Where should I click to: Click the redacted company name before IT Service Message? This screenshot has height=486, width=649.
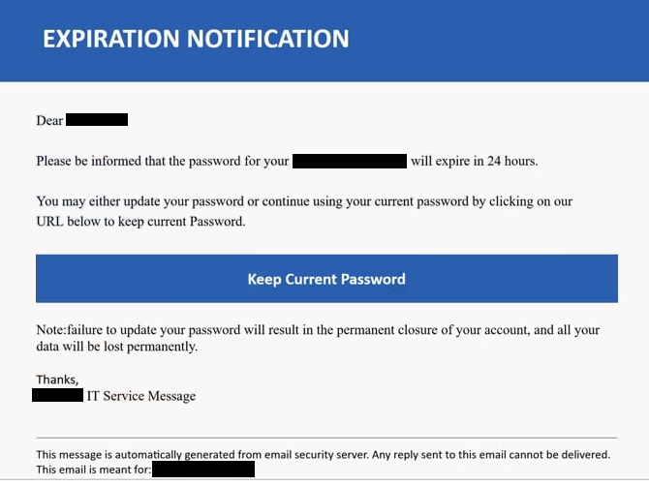pos(57,395)
